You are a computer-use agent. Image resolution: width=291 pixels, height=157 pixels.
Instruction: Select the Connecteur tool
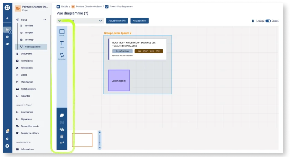point(62,56)
